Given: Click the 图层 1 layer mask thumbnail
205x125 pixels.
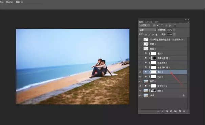Looking at the screenshot, I should (153, 90).
